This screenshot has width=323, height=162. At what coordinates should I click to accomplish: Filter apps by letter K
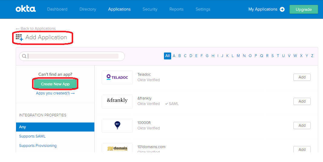(x=227, y=56)
